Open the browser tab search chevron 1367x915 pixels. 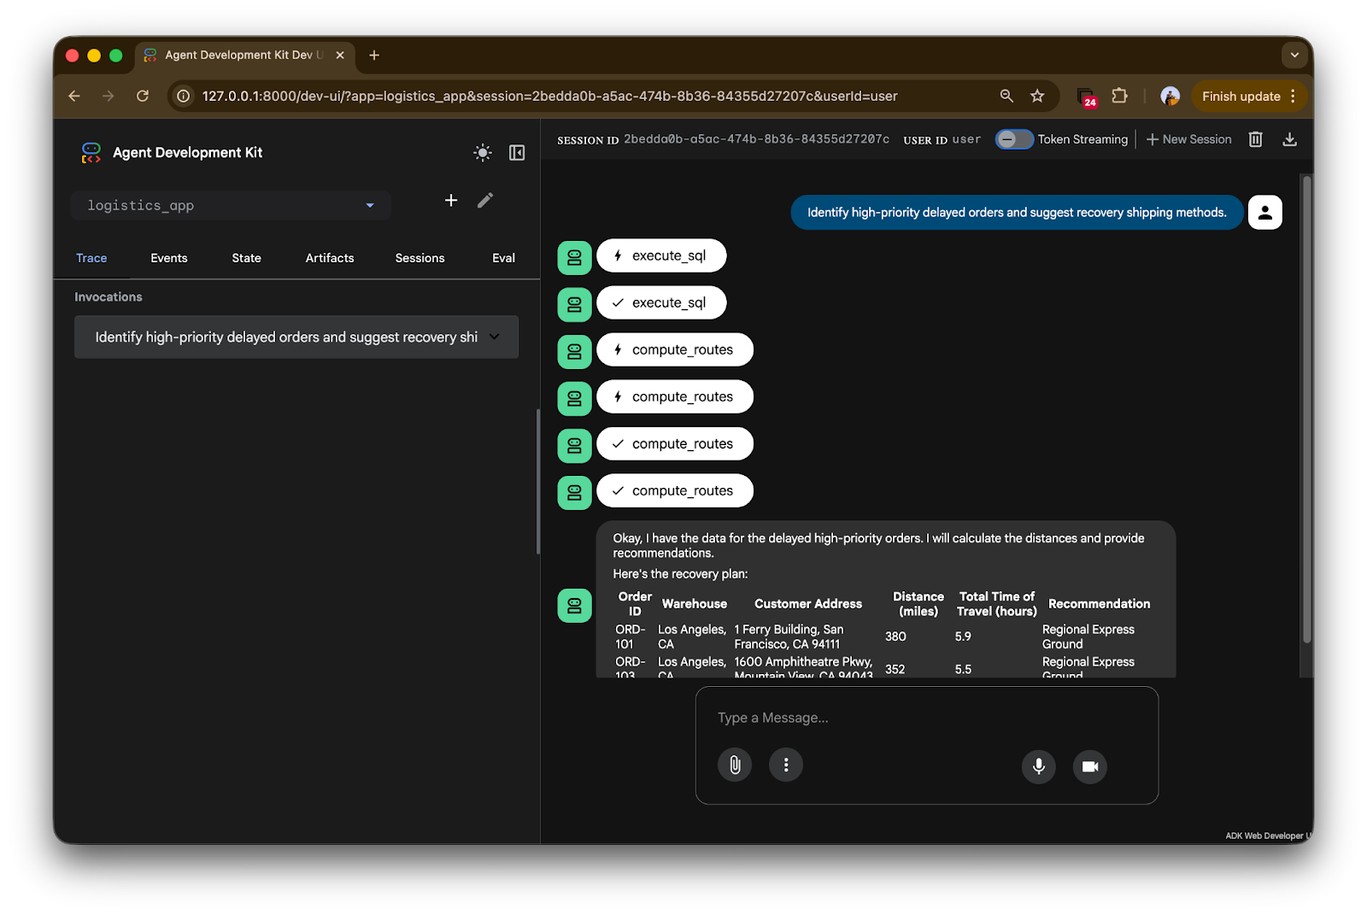1294,55
